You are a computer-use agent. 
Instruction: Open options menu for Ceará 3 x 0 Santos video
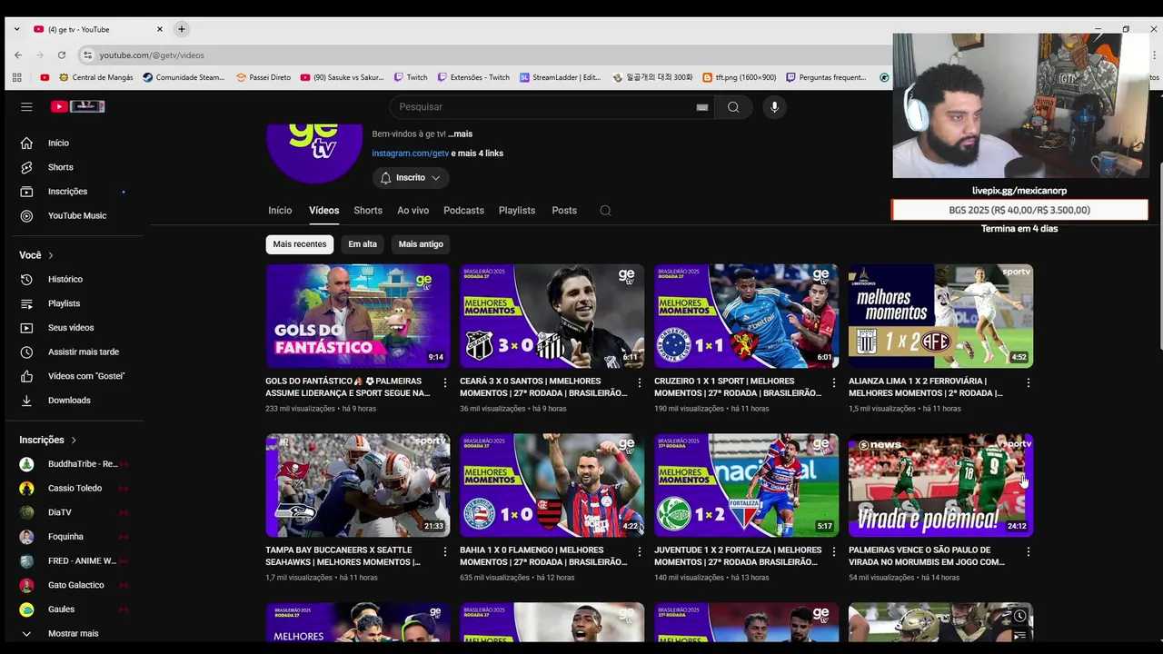[639, 383]
